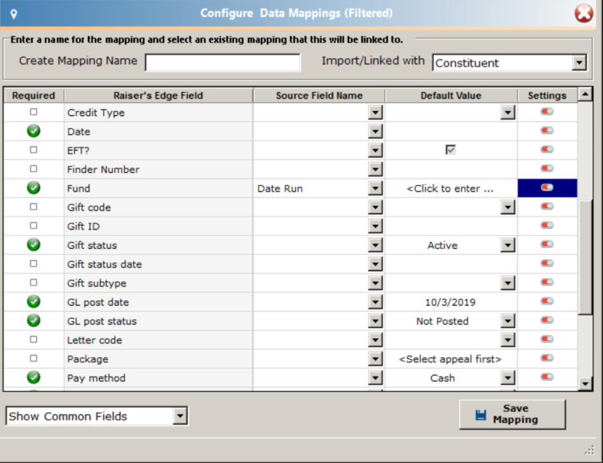Click the Raiser's Edge Field column header
Screen dimensions: 603x463
tap(159, 96)
